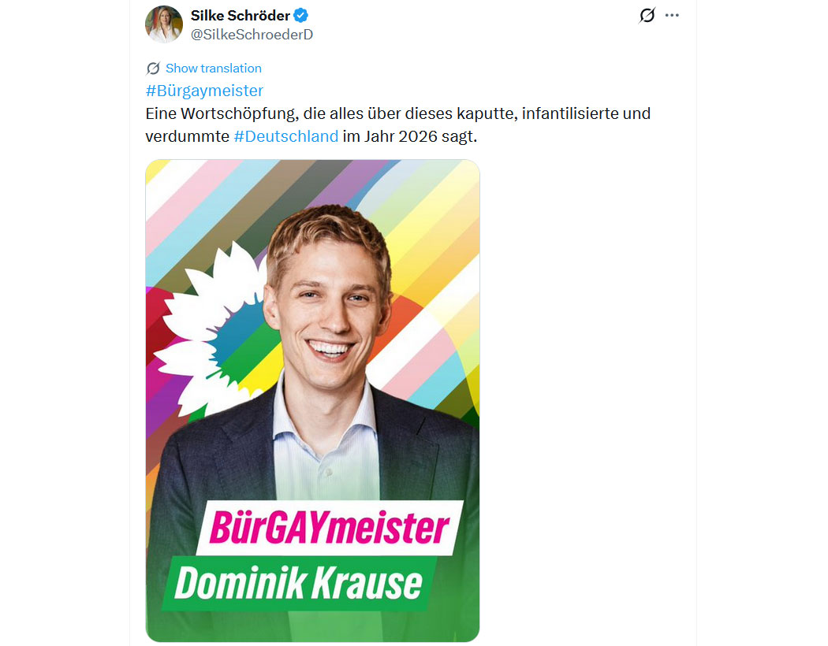
Task: Open the #Deutschland hashtag
Action: (285, 136)
